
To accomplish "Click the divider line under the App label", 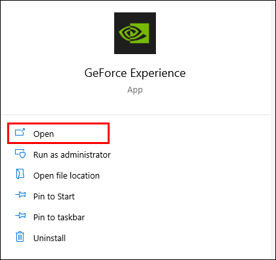I will tap(136, 114).
